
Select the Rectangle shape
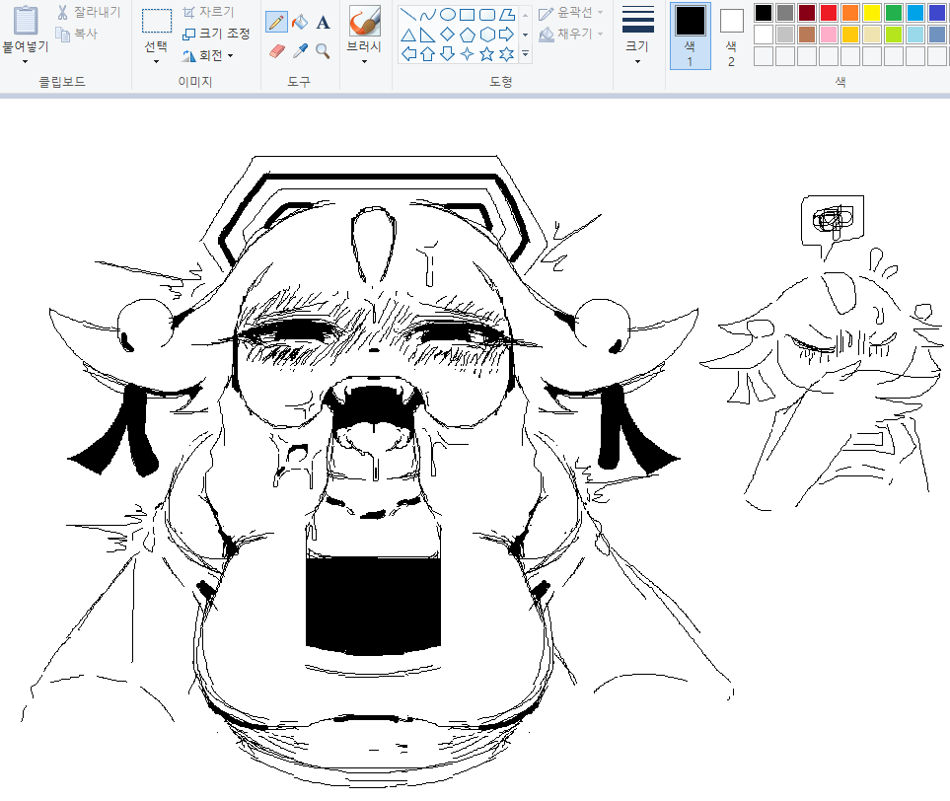[x=468, y=15]
